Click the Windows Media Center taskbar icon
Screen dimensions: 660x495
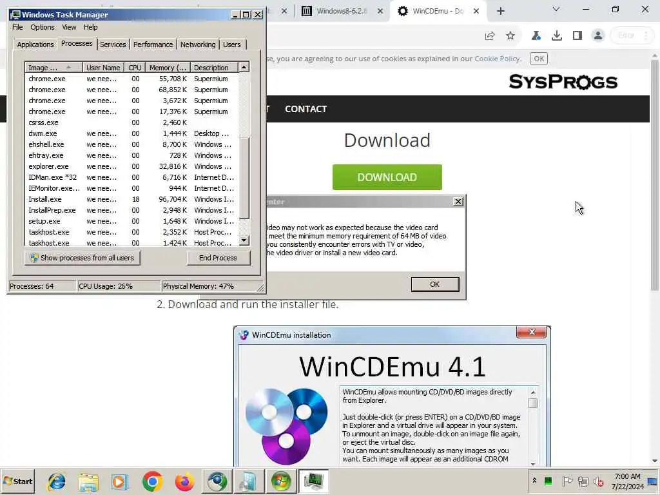pos(281,481)
